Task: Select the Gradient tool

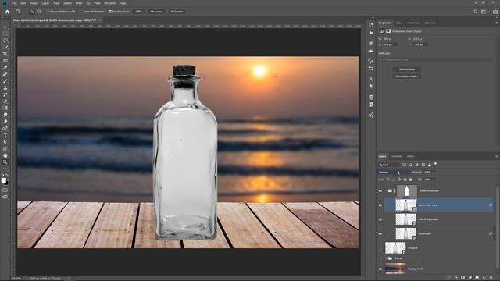Action: click(x=5, y=108)
